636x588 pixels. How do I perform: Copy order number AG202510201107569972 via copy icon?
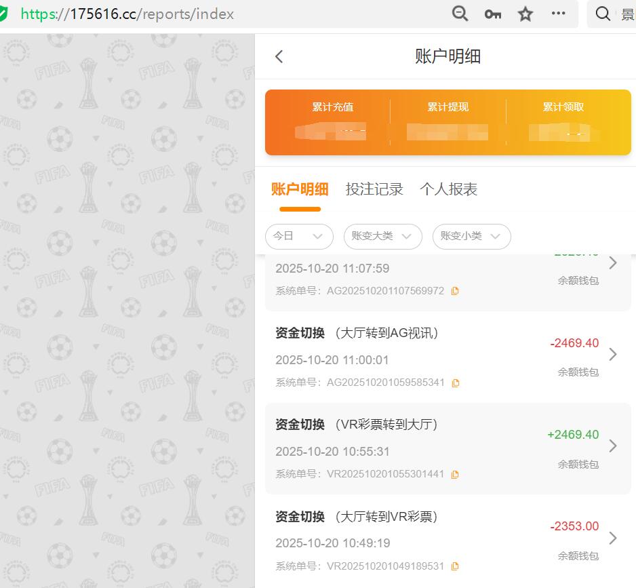pos(455,290)
